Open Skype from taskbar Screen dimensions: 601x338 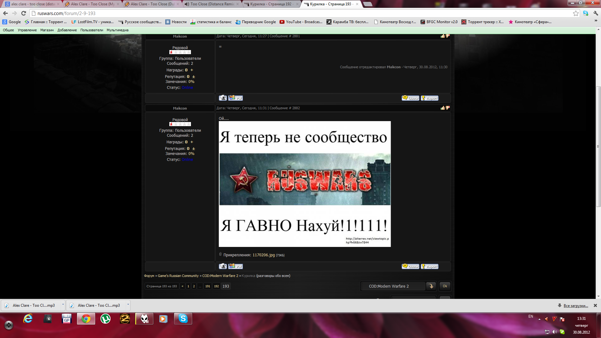pyautogui.click(x=183, y=319)
